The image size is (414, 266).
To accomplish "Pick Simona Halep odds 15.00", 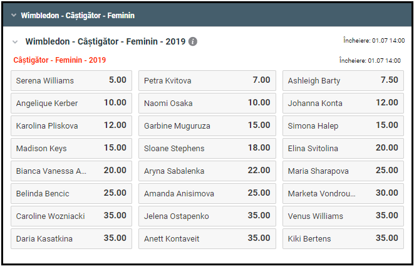I will [343, 125].
